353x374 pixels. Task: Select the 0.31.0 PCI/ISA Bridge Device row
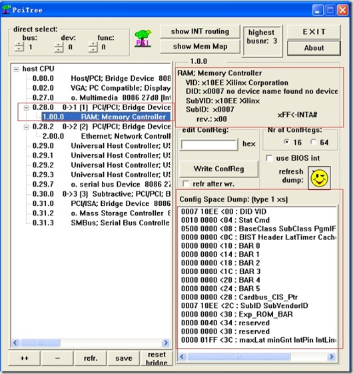tap(101, 203)
